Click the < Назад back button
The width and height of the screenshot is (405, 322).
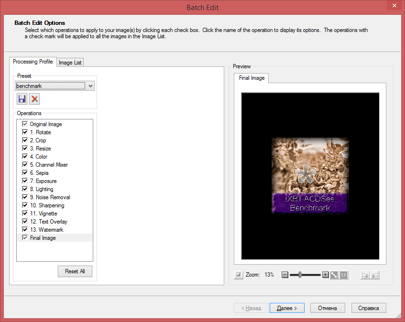(x=252, y=308)
